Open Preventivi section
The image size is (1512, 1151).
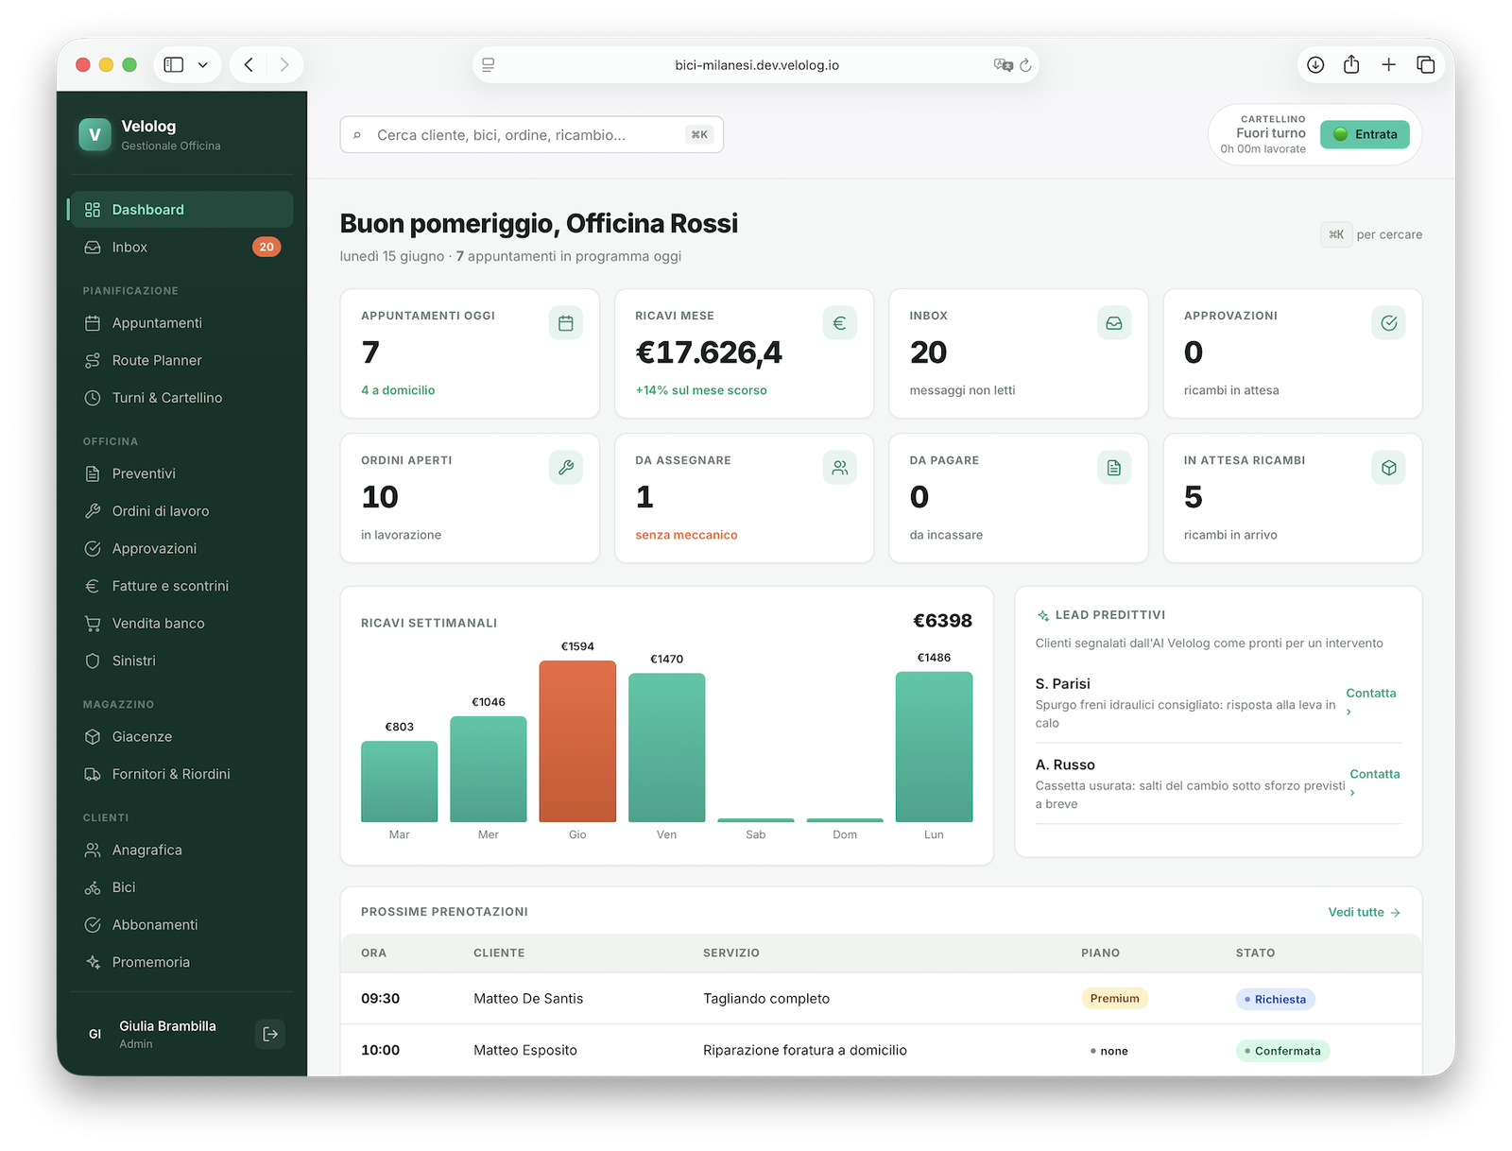pyautogui.click(x=181, y=473)
